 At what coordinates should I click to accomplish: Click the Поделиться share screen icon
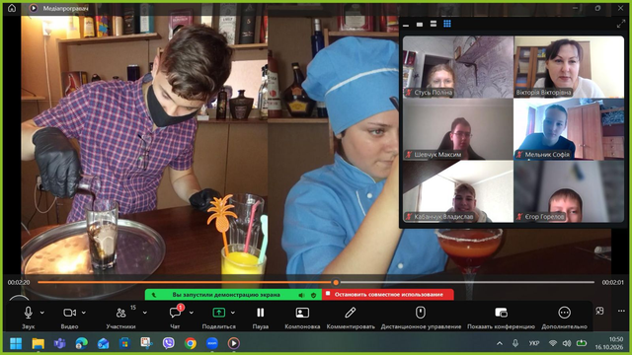(x=219, y=313)
